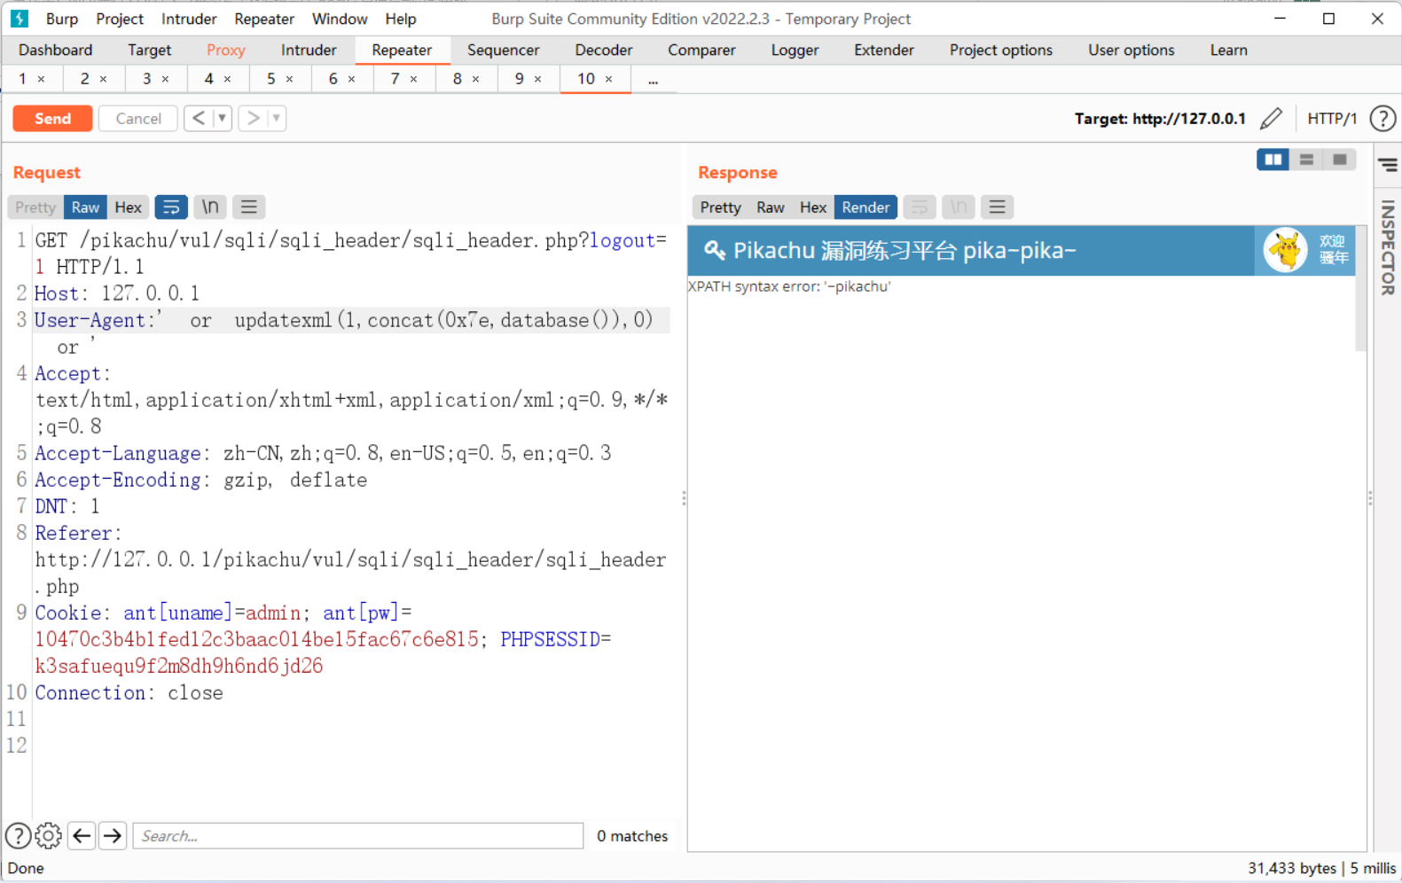Select response Raw view
This screenshot has height=883, width=1402.
(x=770, y=207)
